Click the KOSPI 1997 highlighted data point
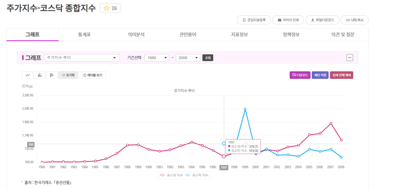Screen dimensions: 395x189 [x=224, y=156]
